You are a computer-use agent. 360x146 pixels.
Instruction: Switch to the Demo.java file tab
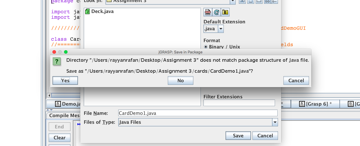(x=67, y=104)
